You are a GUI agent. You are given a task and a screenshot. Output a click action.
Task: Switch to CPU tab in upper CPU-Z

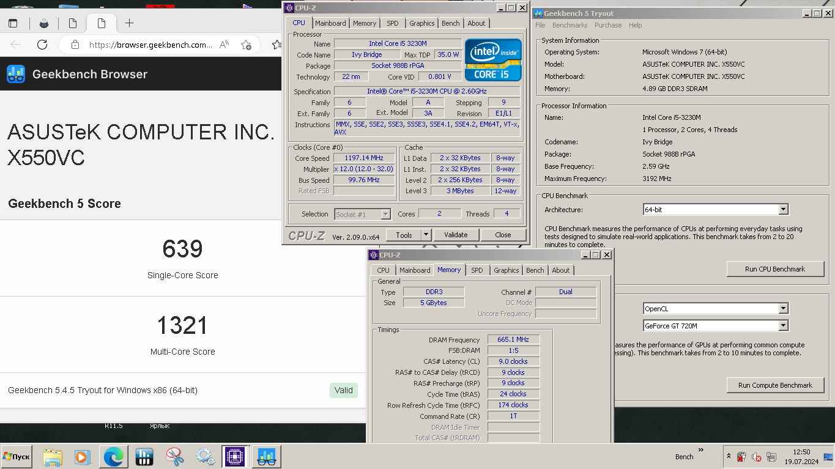click(299, 23)
